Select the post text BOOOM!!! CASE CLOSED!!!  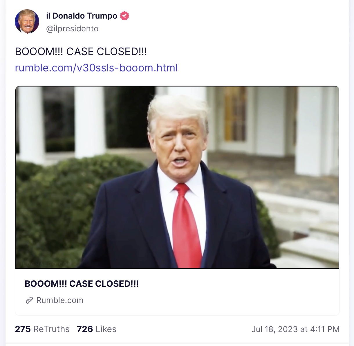pyautogui.click(x=81, y=52)
